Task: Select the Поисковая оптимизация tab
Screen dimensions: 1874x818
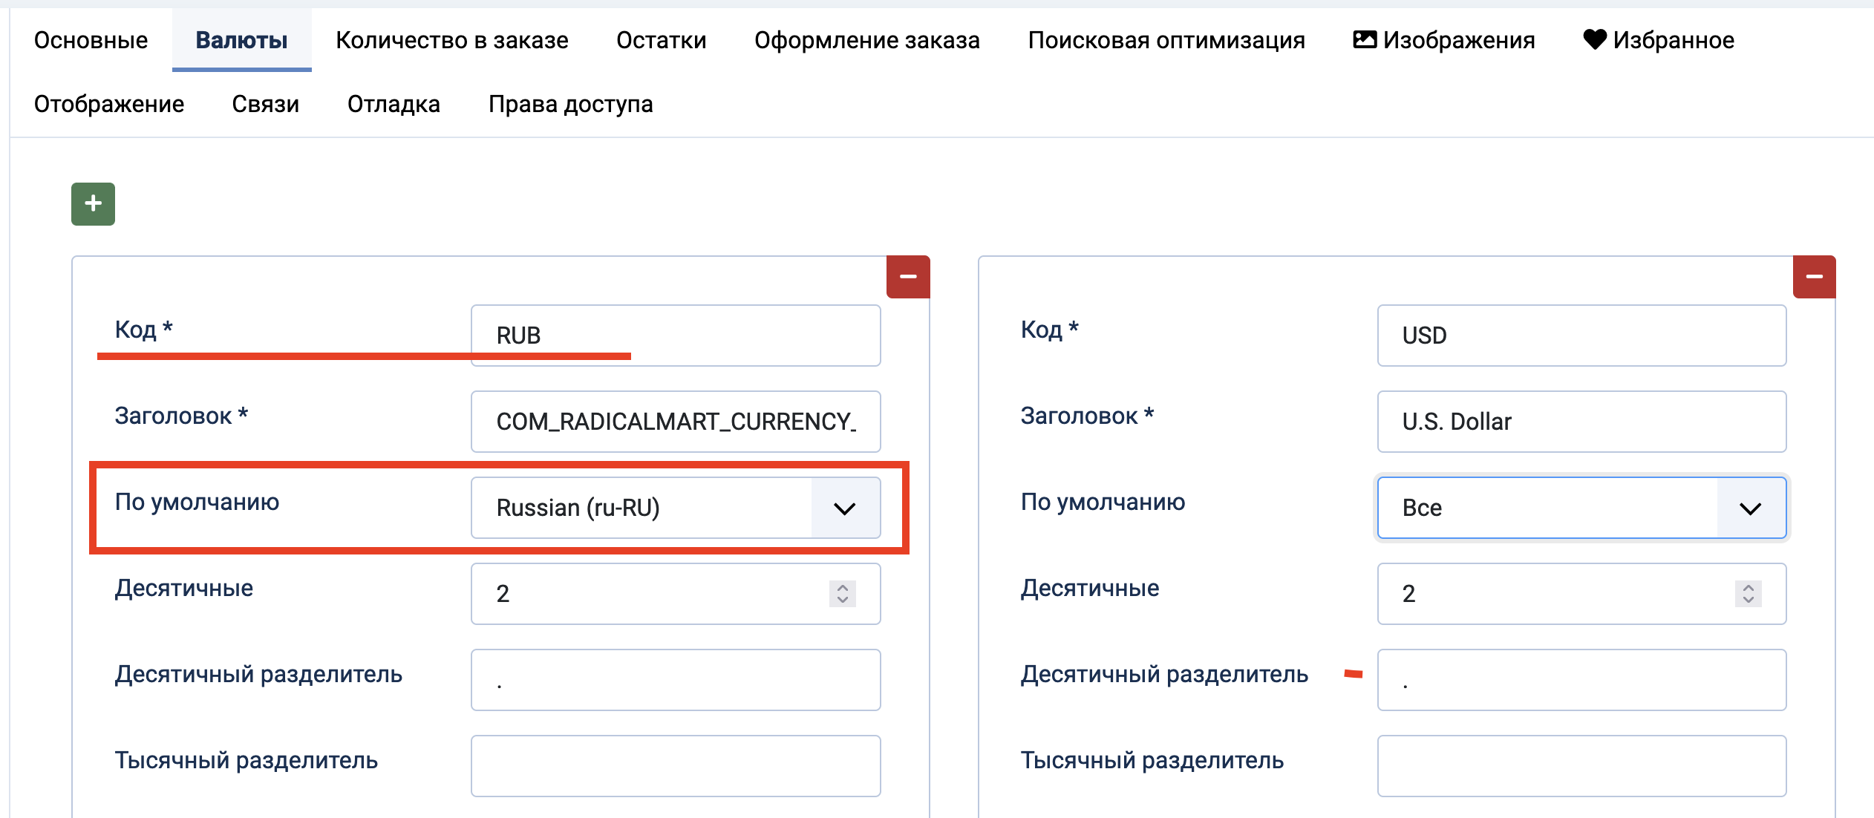Action: pos(1166,39)
